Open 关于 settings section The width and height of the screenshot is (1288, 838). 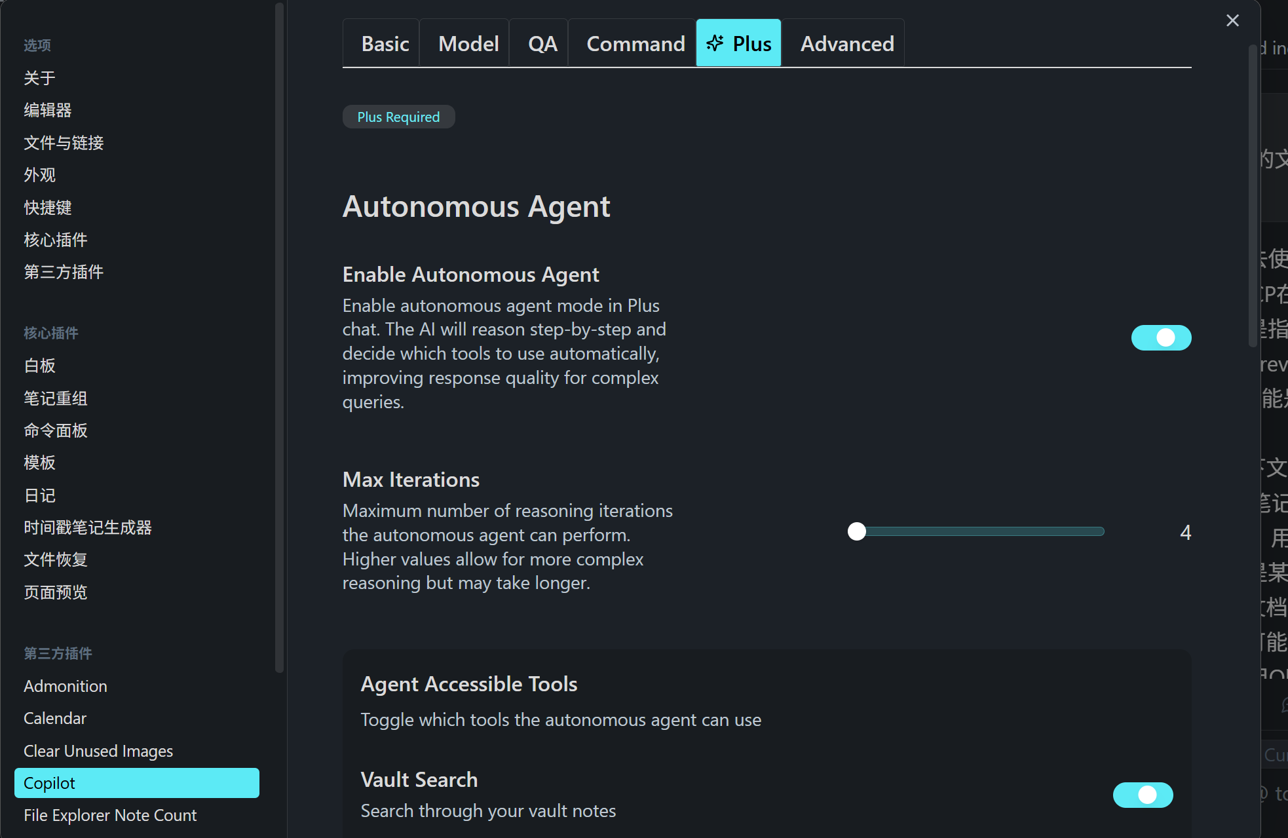pos(39,78)
